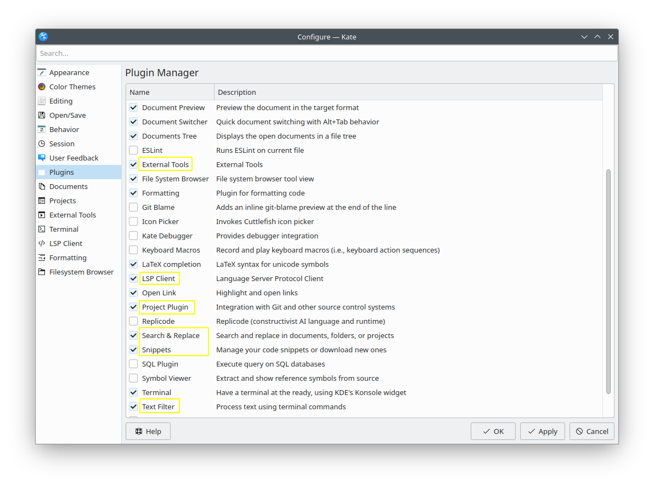This screenshot has width=654, height=486.
Task: Switch to the Filesystem Browser settings page
Action: [81, 272]
